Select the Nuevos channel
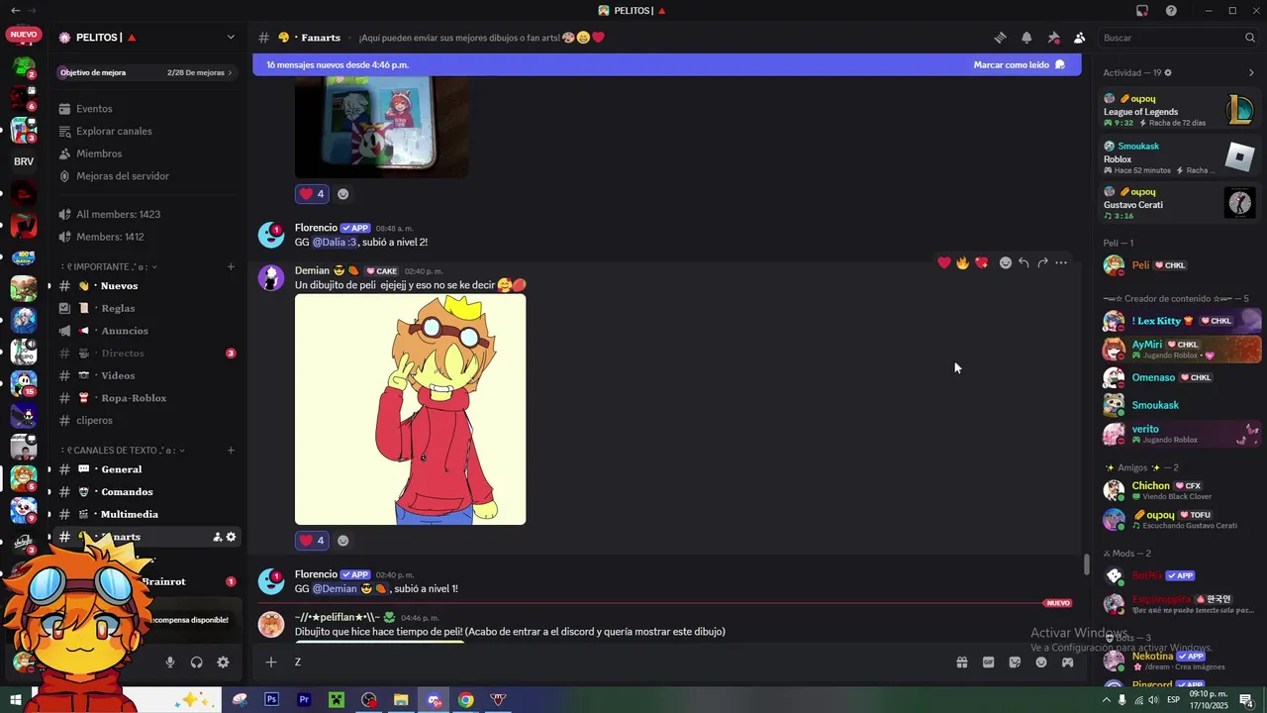 146,286
